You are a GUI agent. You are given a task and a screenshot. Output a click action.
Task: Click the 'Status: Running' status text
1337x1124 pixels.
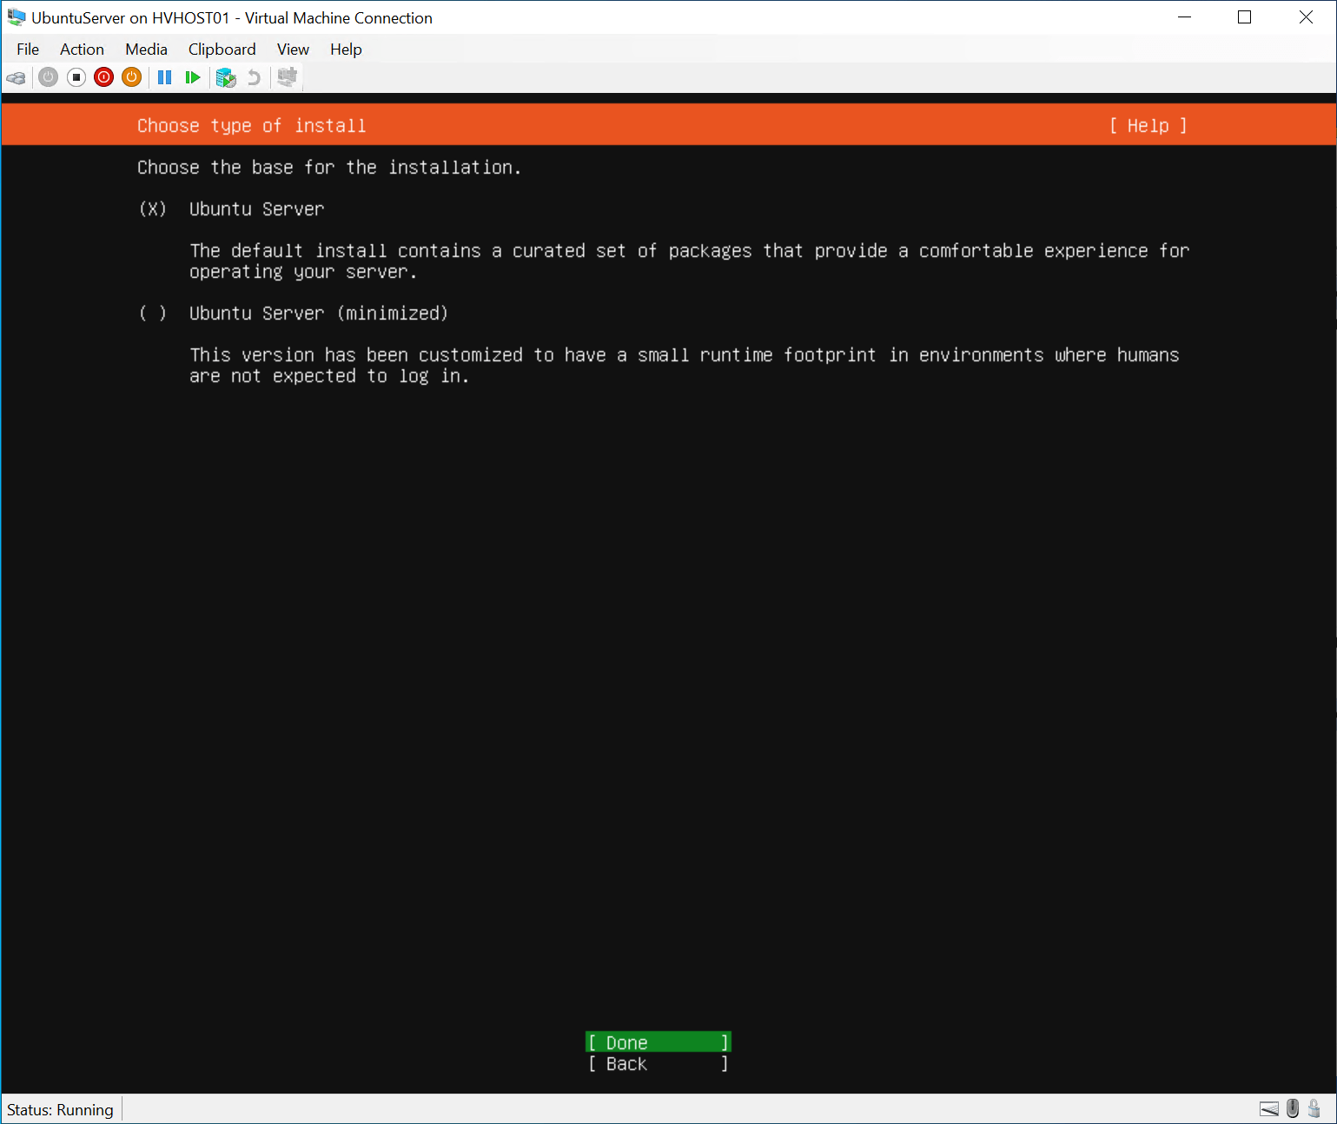tap(60, 1110)
